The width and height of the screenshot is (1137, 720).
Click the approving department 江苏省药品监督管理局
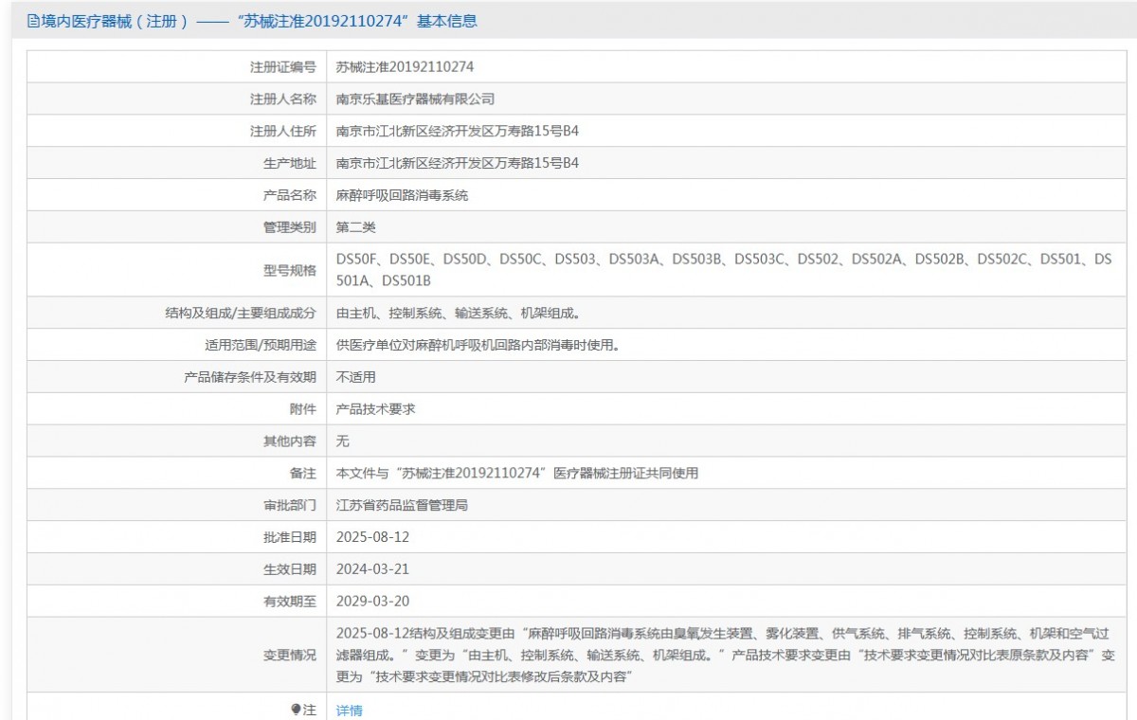point(402,505)
